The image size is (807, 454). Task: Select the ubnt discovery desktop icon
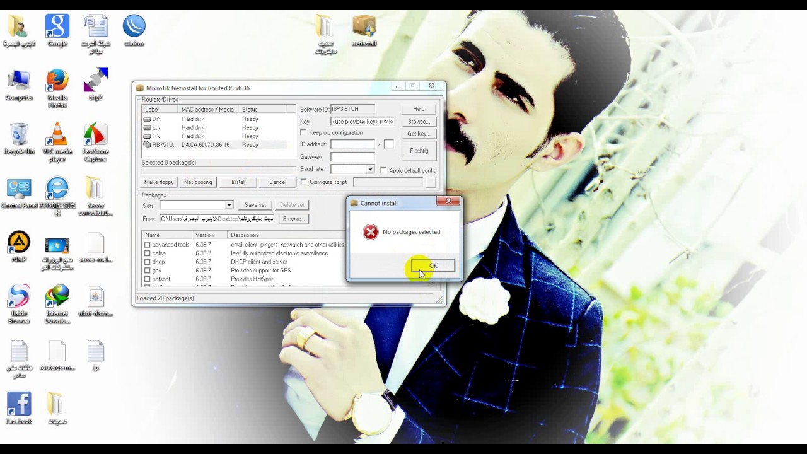pos(96,301)
